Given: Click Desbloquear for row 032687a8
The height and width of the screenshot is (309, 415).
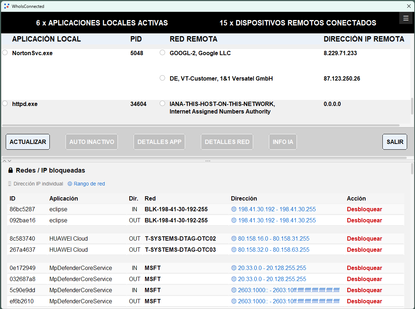Looking at the screenshot, I should tap(365, 279).
